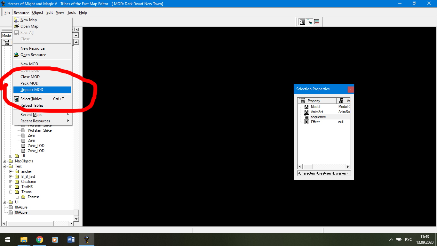Choose Open Resource from the menu
Image resolution: width=437 pixels, height=246 pixels.
coord(42,55)
